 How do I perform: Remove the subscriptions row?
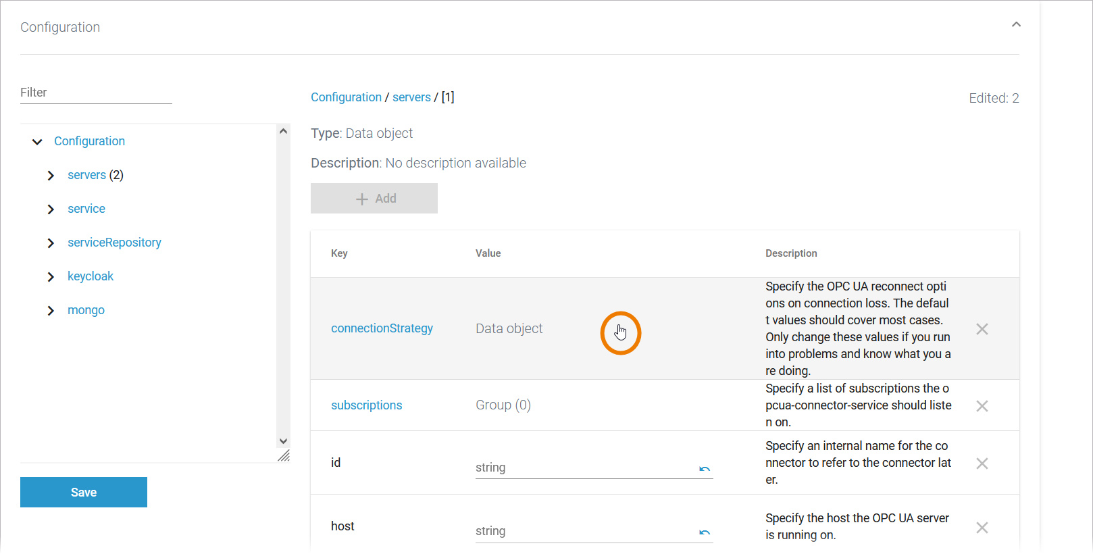[982, 406]
